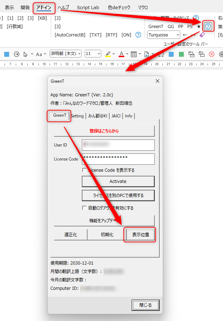Click the circled right-arrow icon in toolbar
This screenshot has width=223, height=321.
pos(16,54)
